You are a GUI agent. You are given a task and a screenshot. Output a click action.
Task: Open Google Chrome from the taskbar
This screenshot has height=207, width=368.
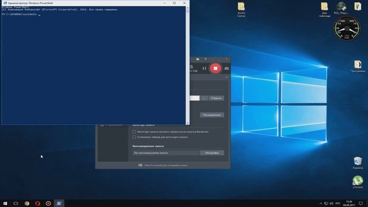[27, 203]
